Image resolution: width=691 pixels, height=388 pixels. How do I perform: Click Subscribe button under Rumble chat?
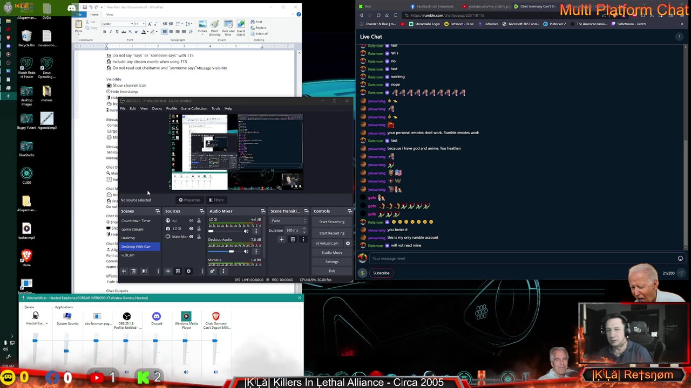tap(381, 273)
